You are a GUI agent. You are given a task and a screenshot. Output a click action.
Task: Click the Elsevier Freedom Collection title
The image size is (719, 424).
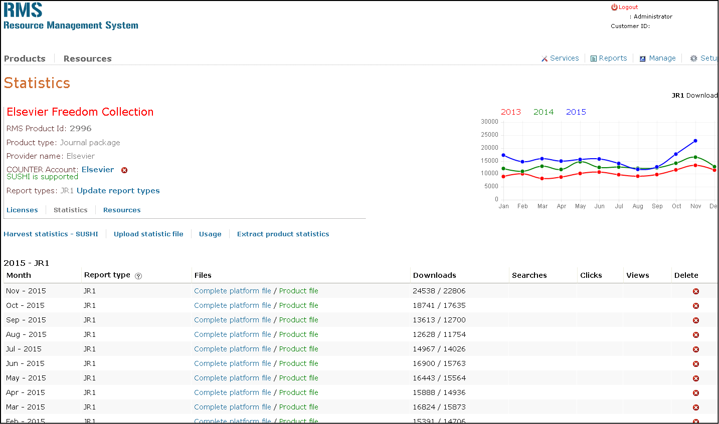click(x=80, y=112)
